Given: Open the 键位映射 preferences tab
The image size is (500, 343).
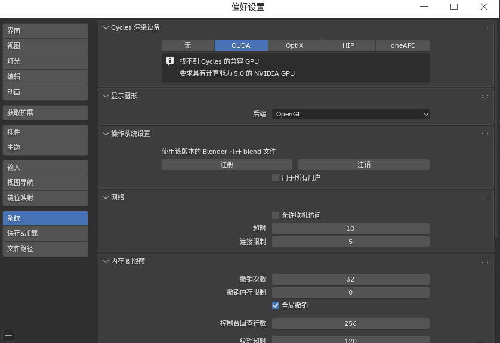Looking at the screenshot, I should 45,198.
